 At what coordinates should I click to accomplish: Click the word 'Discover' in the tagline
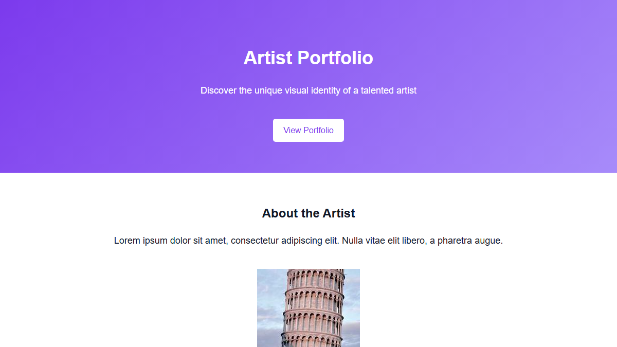tap(219, 90)
